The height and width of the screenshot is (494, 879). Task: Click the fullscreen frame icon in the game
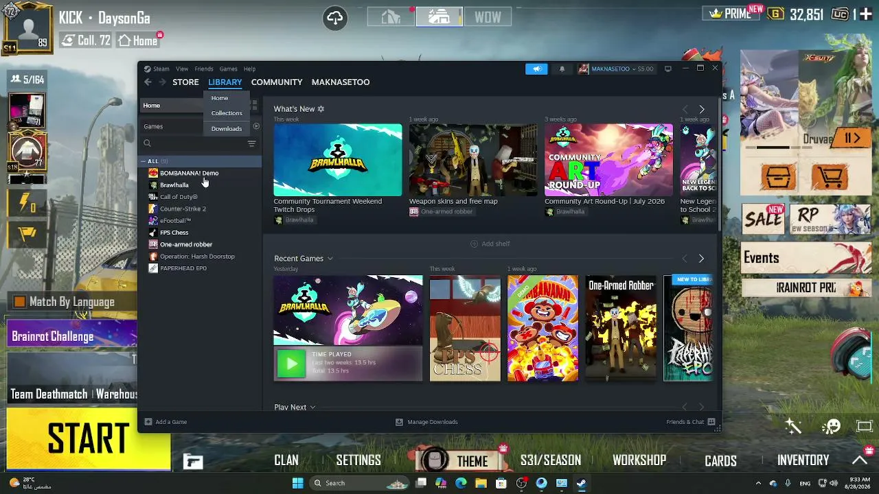click(865, 427)
